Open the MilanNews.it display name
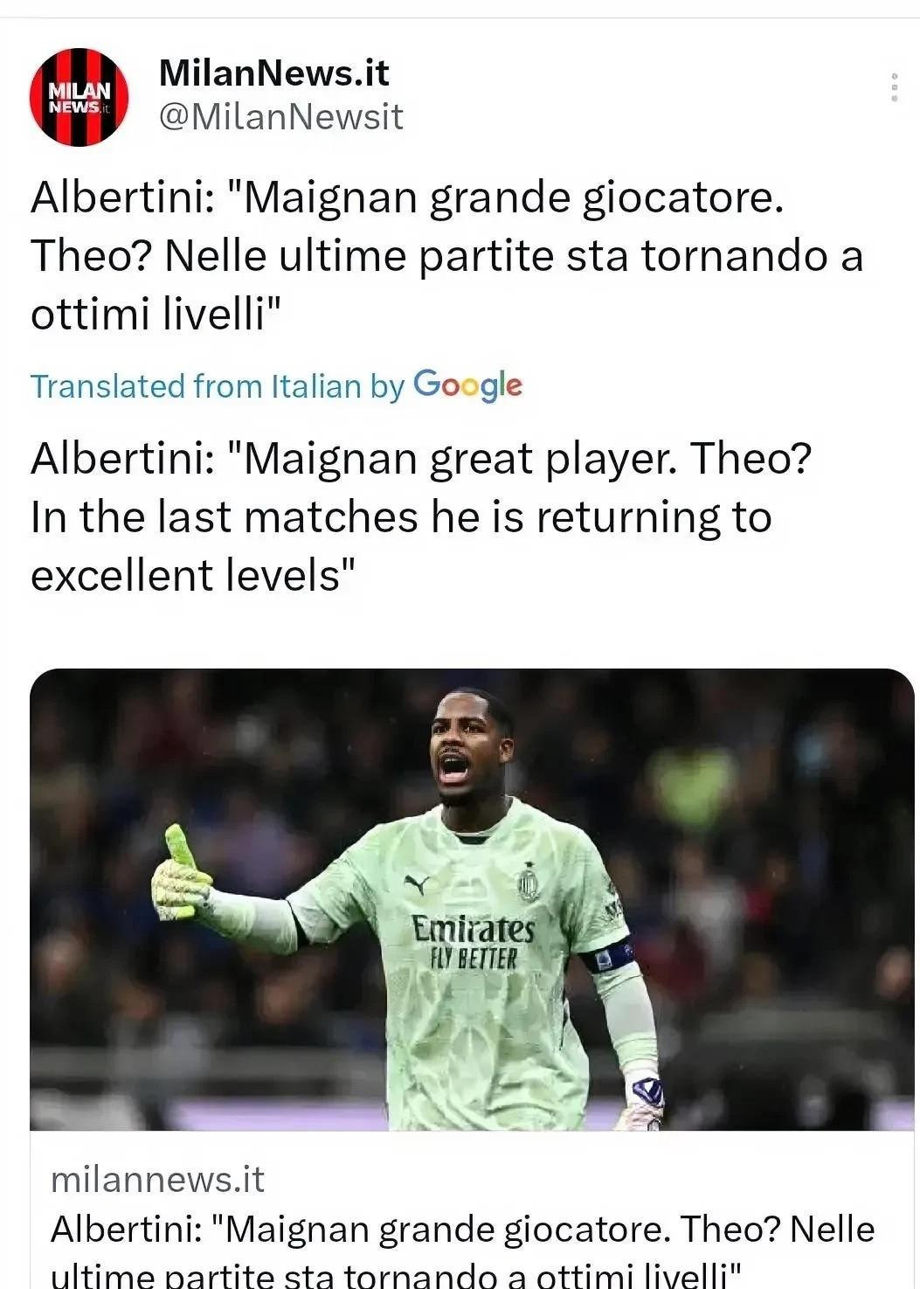Screen dimensions: 920x1289 point(273,73)
